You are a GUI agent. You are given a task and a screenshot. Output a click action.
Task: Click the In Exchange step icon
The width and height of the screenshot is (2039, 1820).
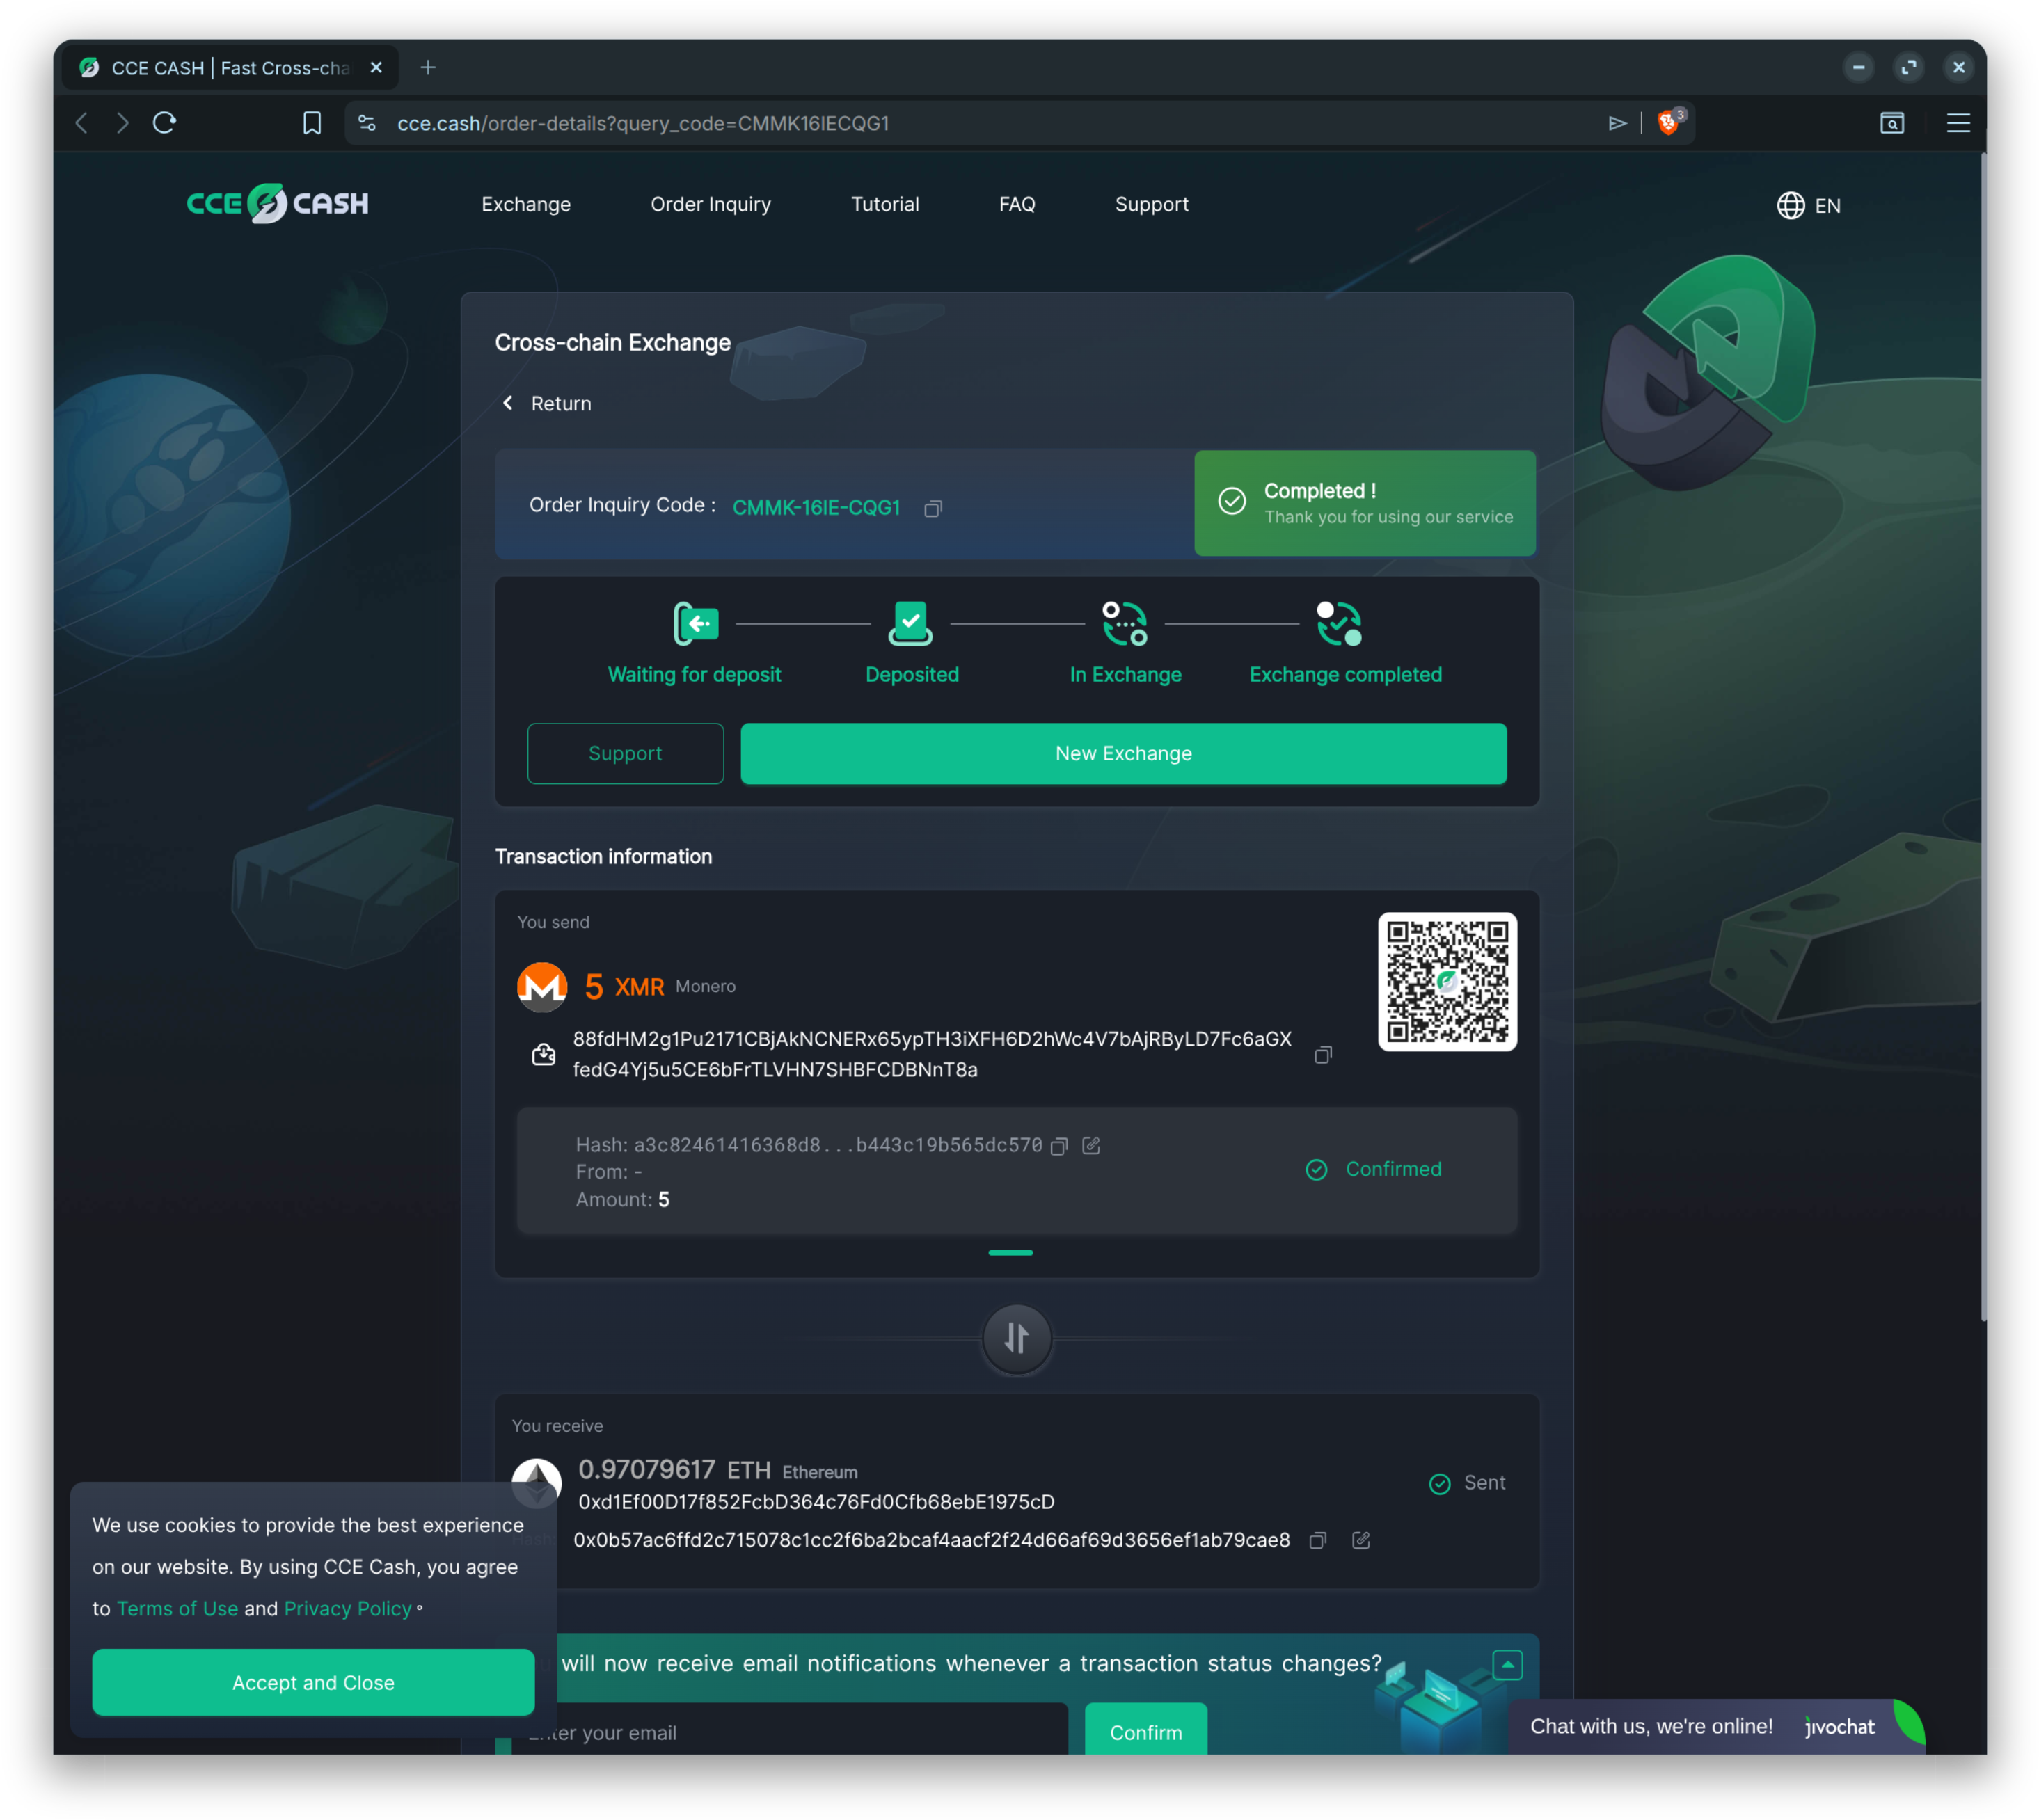[x=1125, y=624]
